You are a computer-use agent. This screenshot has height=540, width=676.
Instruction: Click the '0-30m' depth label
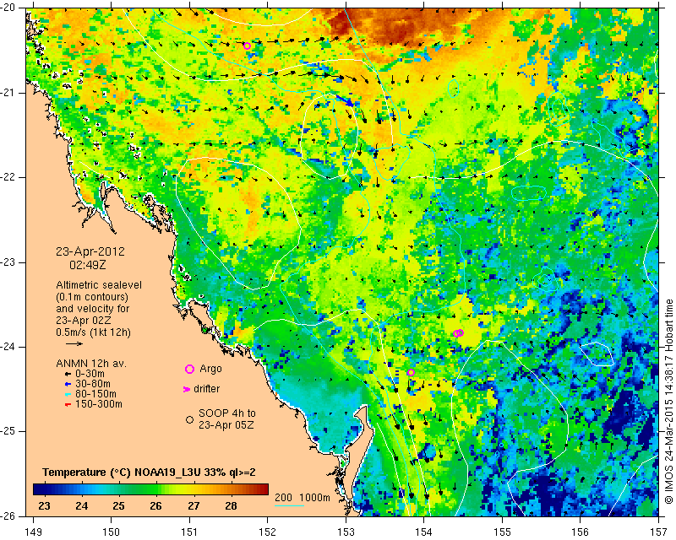tap(90, 374)
